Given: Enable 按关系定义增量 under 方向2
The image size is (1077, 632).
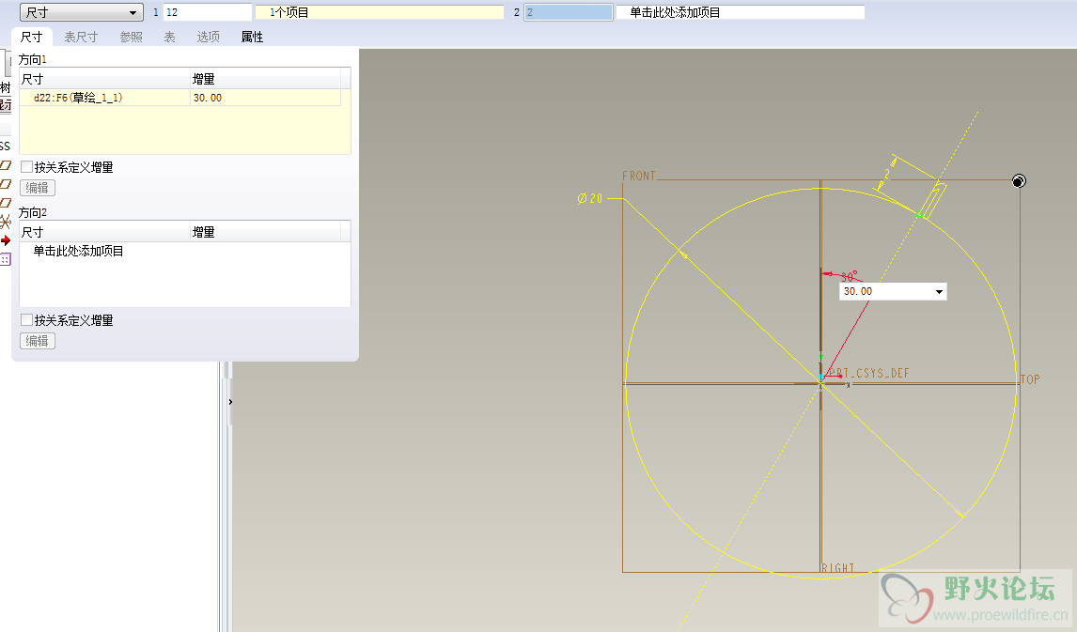Looking at the screenshot, I should click(27, 320).
